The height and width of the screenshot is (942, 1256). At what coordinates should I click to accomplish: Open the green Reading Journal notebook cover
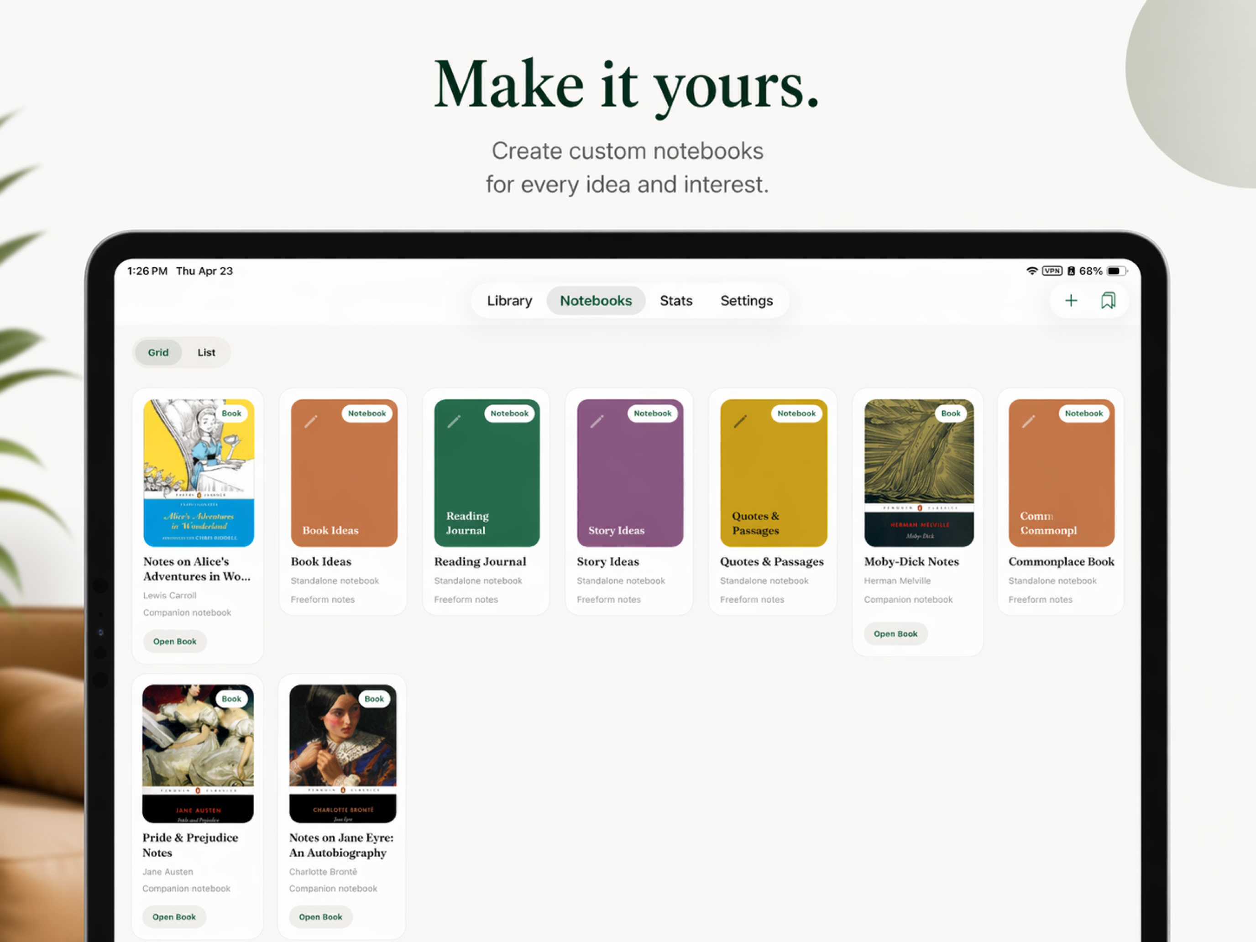487,473
